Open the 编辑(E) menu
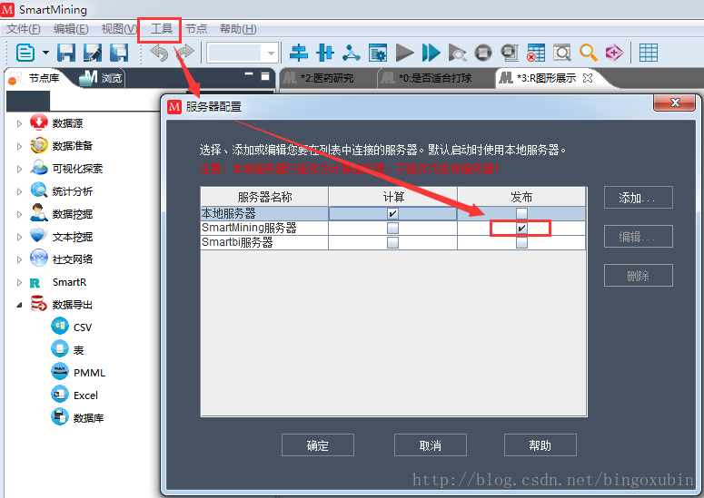Viewport: 704px width, 498px height. coord(71,29)
